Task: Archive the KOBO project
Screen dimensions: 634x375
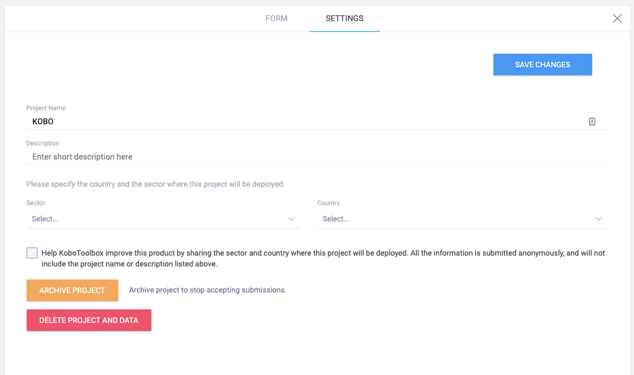Action: coord(72,290)
